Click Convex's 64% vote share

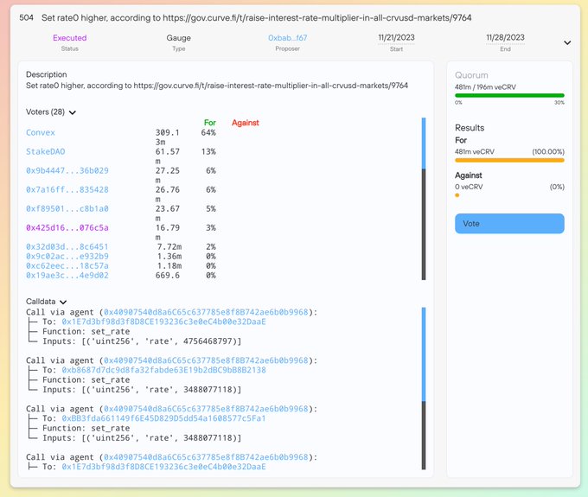[208, 133]
